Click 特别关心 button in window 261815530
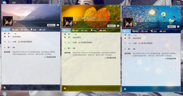 [51, 25]
